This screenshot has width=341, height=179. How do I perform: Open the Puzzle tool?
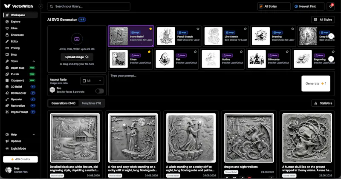[x=20, y=74]
